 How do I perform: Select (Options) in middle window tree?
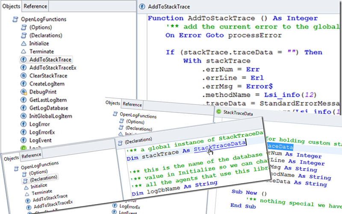[135, 122]
